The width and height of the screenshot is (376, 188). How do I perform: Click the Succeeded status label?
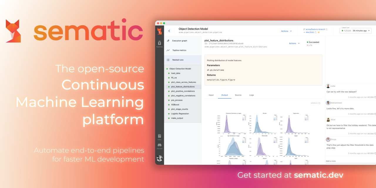314,42
